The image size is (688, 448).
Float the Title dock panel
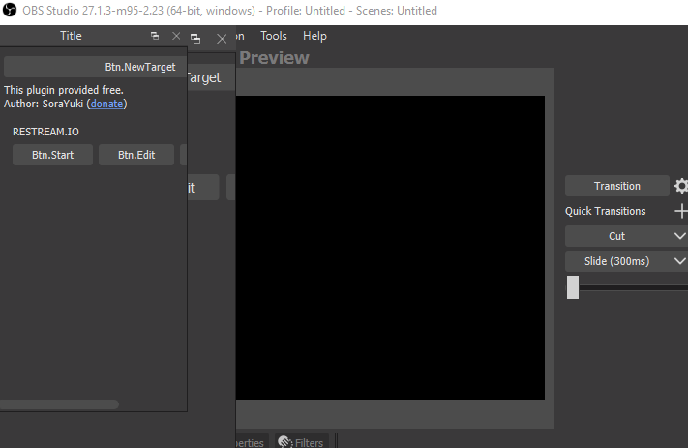155,36
